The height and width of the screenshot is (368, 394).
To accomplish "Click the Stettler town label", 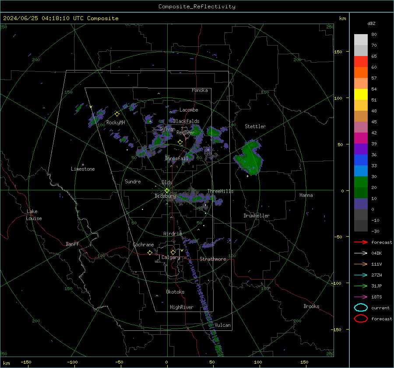I will pyautogui.click(x=255, y=126).
